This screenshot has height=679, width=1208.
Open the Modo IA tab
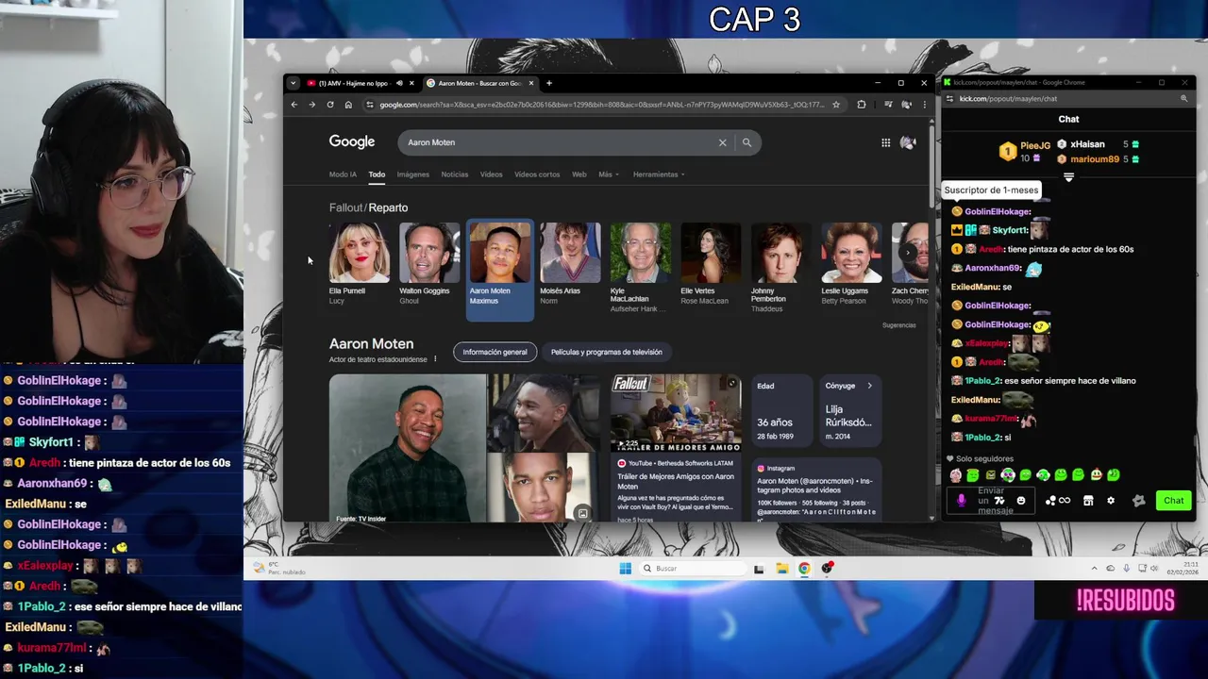click(343, 174)
